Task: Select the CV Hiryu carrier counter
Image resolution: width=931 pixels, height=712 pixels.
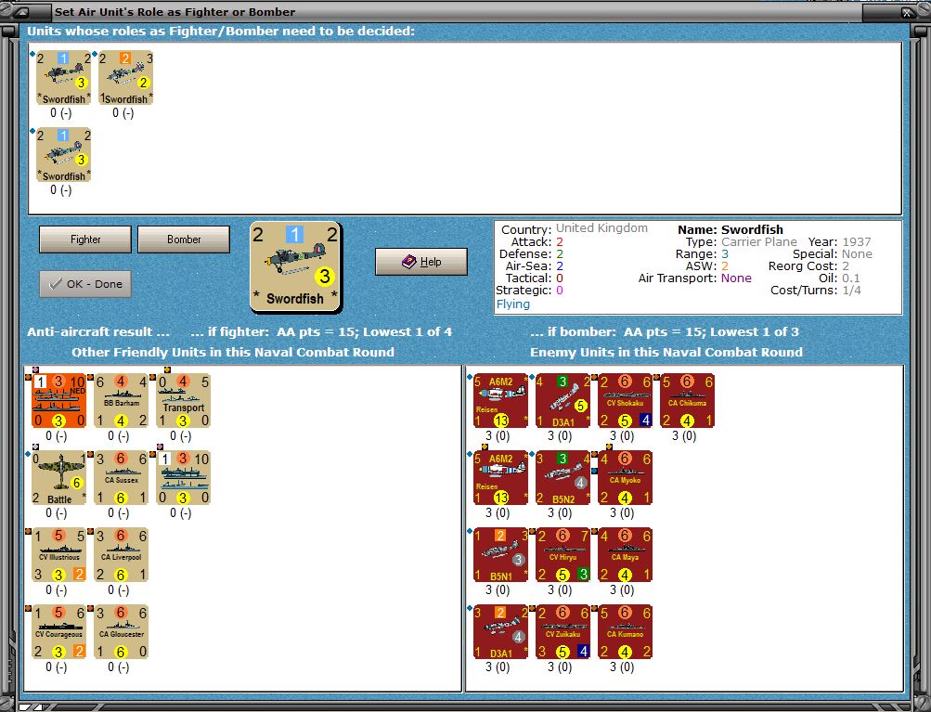Action: (x=562, y=554)
